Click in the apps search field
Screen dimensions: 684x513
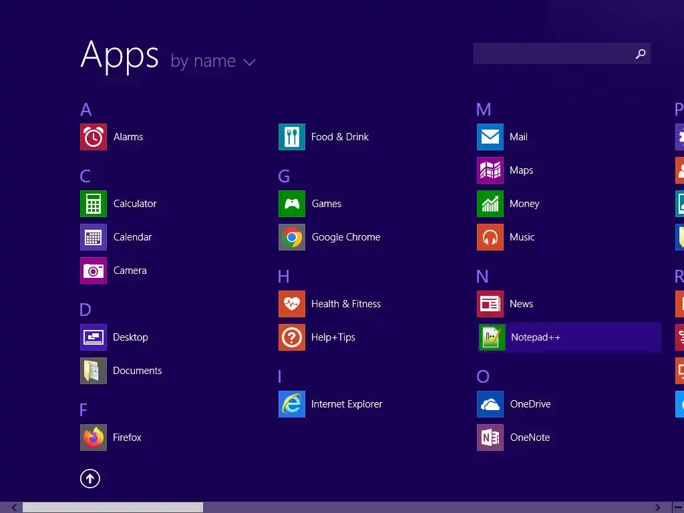tap(562, 53)
